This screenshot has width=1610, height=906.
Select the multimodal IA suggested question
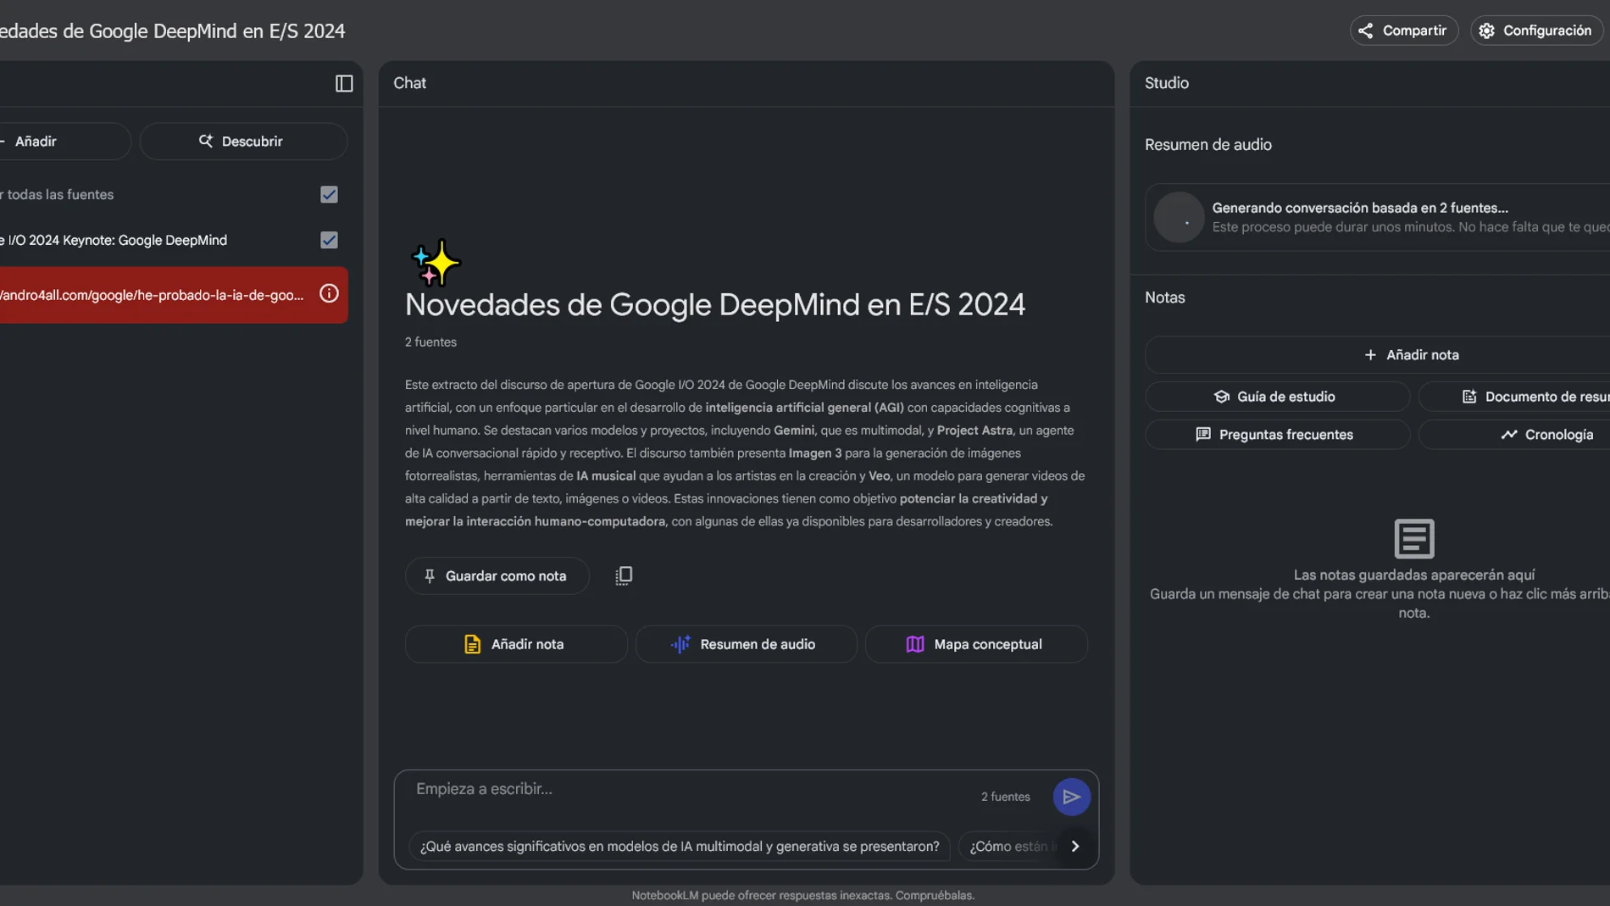pos(680,846)
